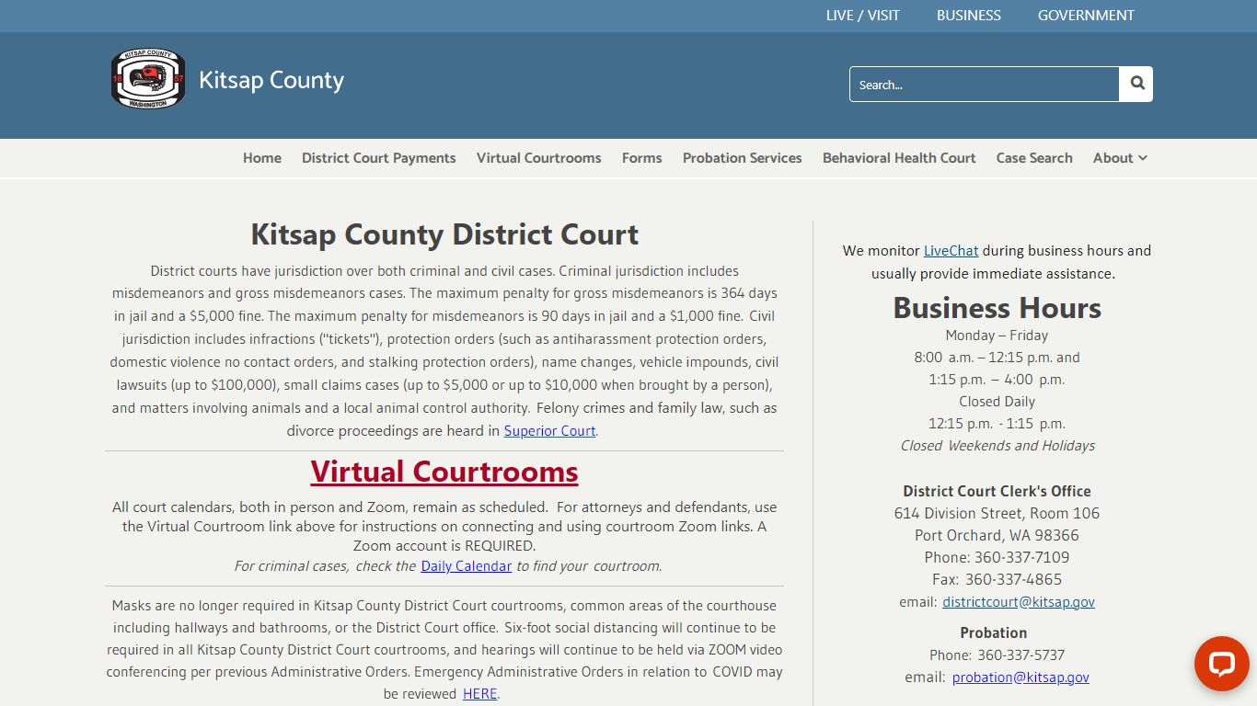The height and width of the screenshot is (706, 1257).
Task: Open the red Virtual Courtrooms heading link
Action: click(444, 472)
